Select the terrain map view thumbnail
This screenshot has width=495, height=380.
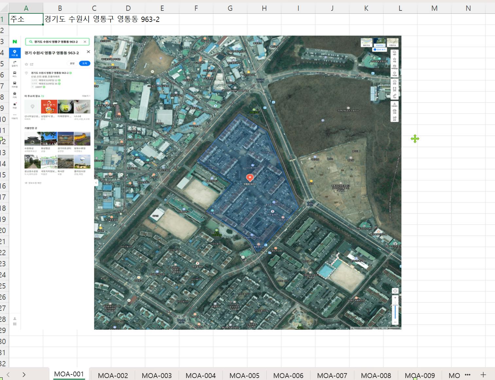coord(393,42)
